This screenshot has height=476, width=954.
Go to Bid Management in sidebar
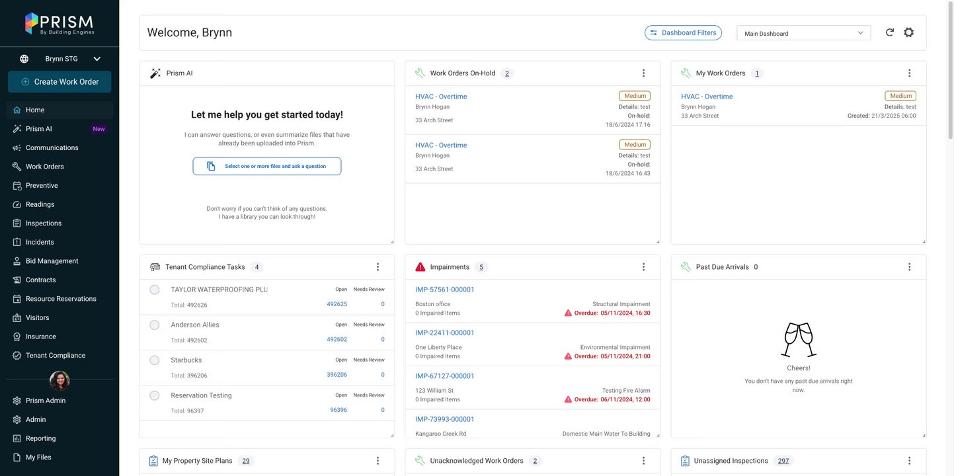click(x=52, y=261)
